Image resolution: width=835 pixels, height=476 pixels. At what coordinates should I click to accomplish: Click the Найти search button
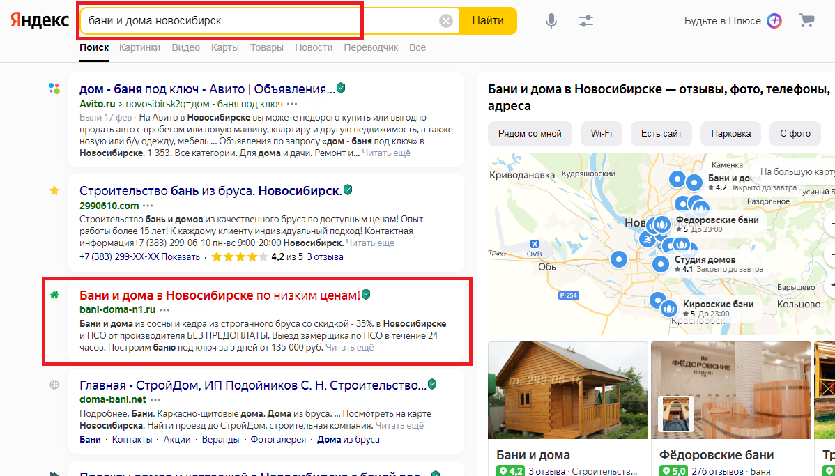(x=488, y=21)
